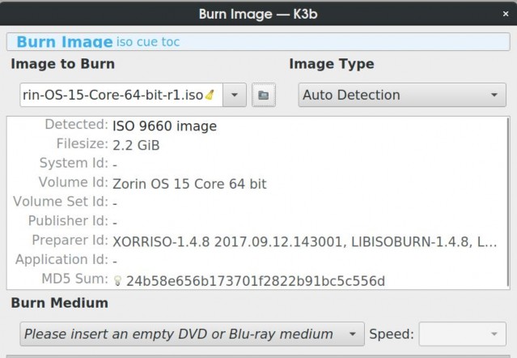517x358 pixels.
Task: Click the Burn Image header banner
Action: click(x=258, y=41)
